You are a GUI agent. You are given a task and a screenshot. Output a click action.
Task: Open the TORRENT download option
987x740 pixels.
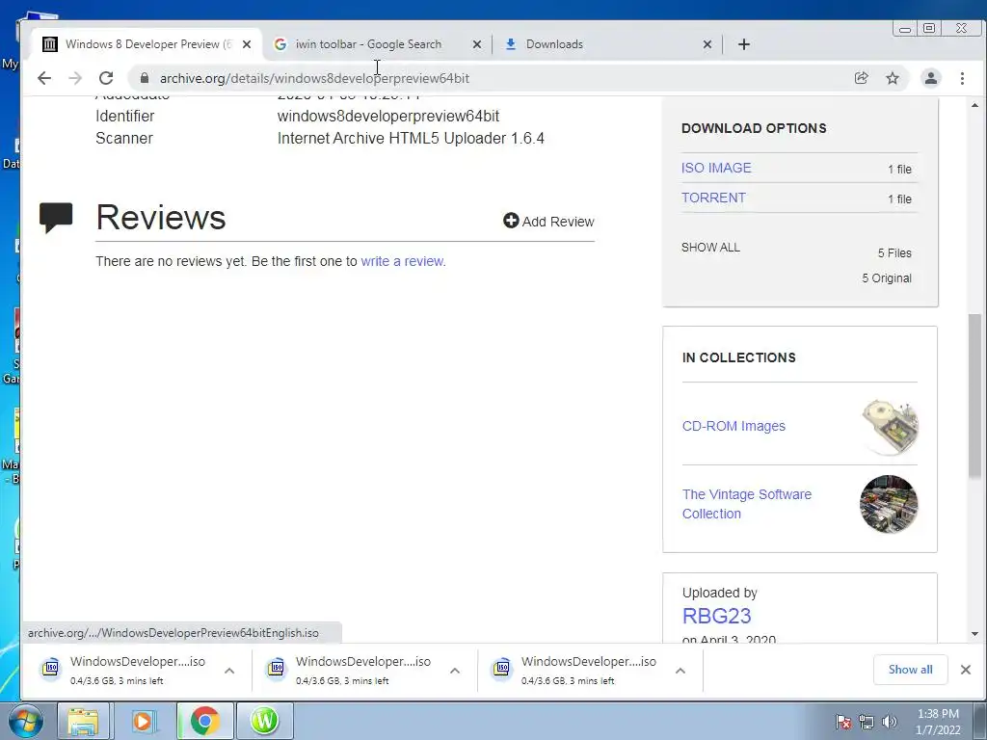click(x=713, y=198)
